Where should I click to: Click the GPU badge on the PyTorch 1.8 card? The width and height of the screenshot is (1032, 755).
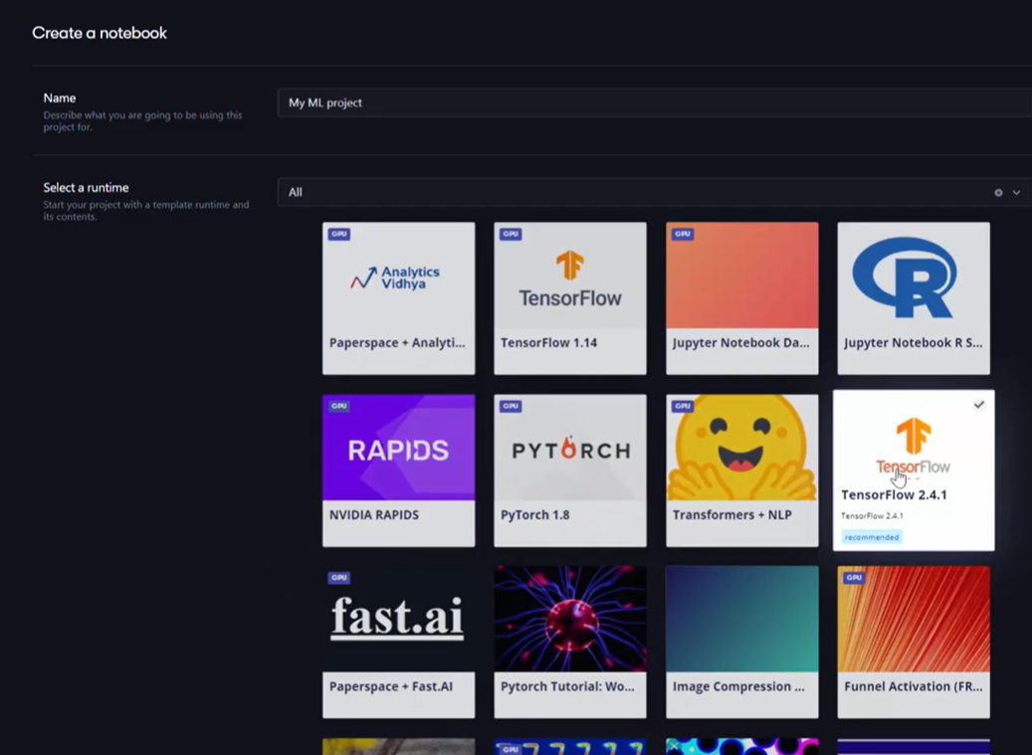point(511,406)
